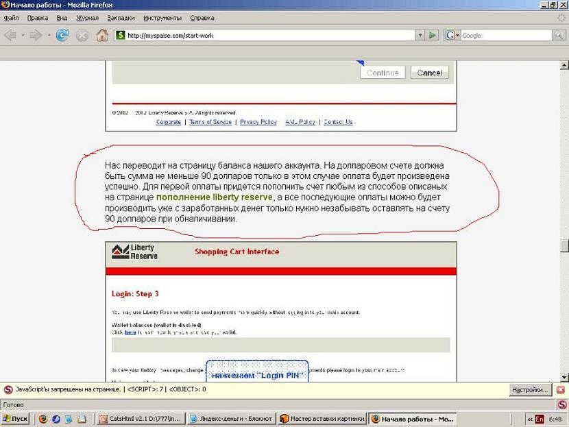
Task: Open the Правка menu
Action: (38, 18)
